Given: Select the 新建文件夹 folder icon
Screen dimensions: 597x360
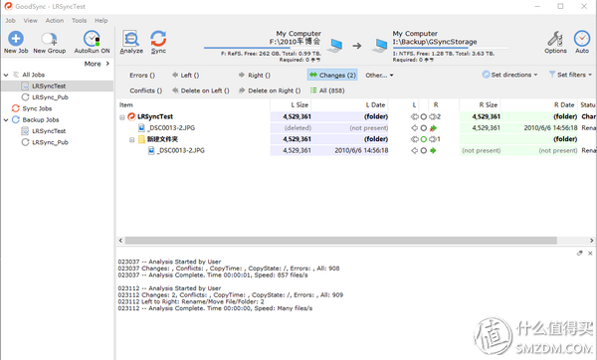Looking at the screenshot, I should 141,139.
